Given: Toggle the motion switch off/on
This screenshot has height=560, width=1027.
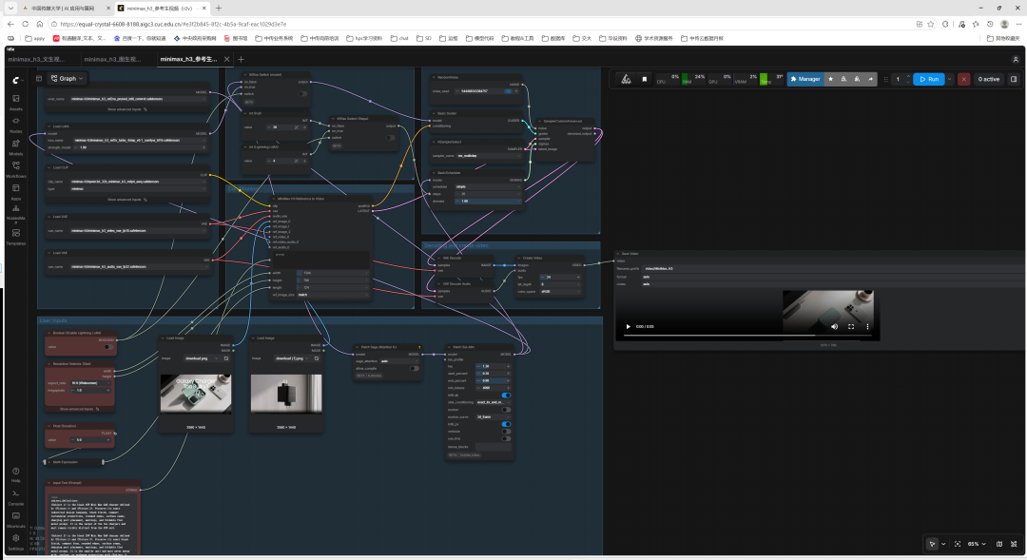Looking at the screenshot, I should coord(506,410).
